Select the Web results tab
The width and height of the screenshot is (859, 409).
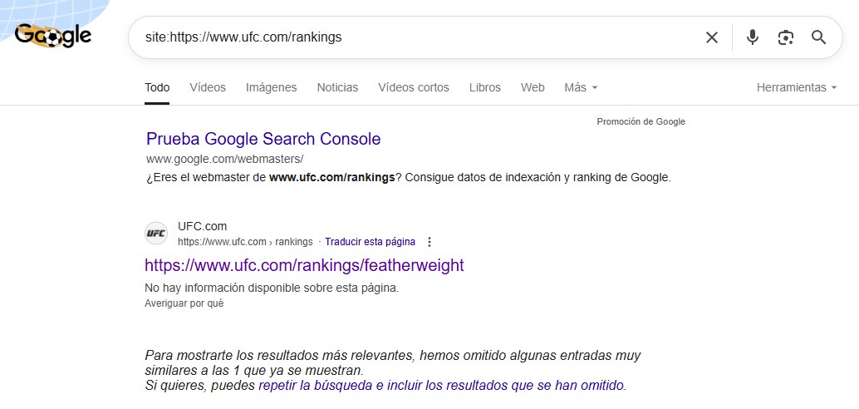(x=533, y=87)
